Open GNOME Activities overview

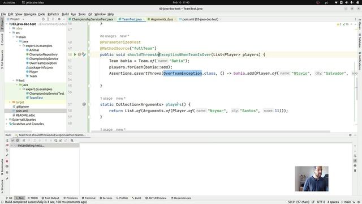tap(9, 2)
